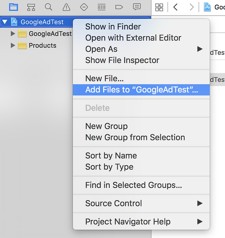Open the Find navigator magnifier icon
The height and width of the screenshot is (238, 225).
[48, 7]
